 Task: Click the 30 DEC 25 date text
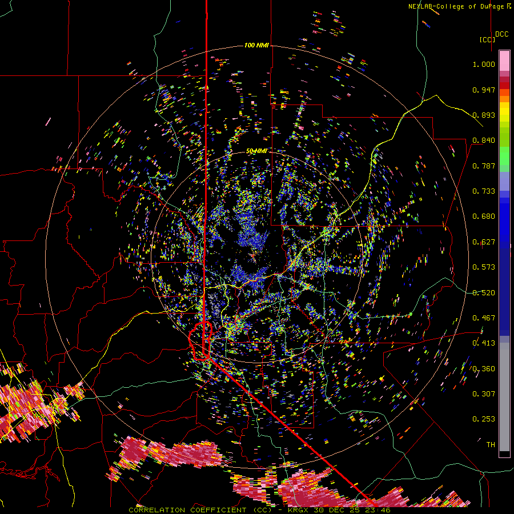[336, 510]
